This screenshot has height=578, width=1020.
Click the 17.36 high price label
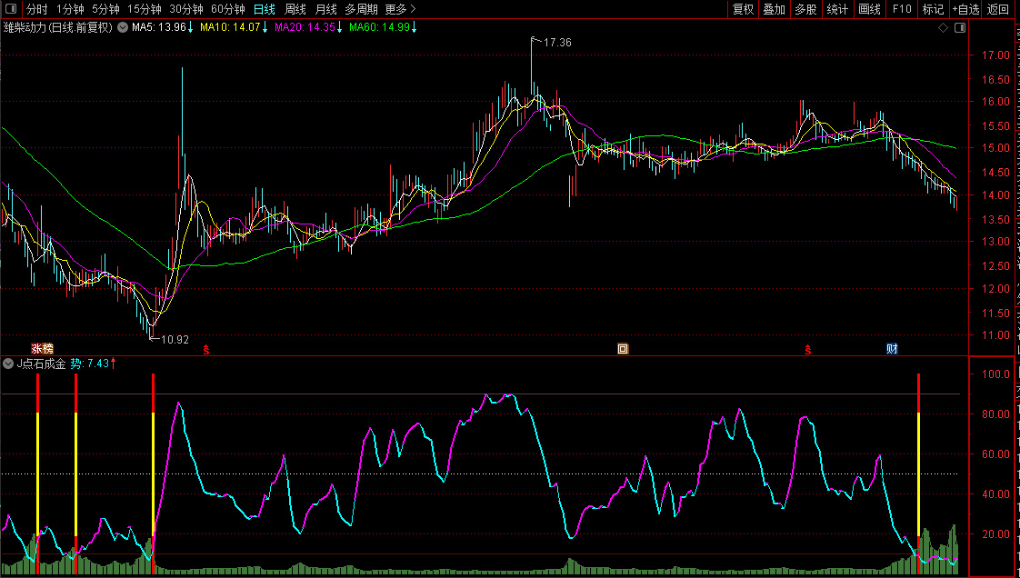tap(557, 43)
